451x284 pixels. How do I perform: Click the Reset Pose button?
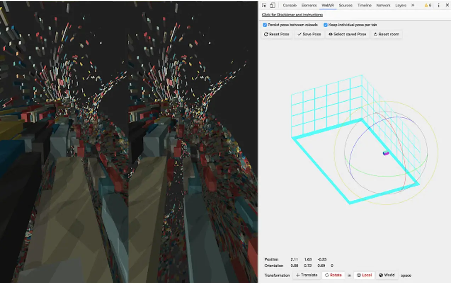click(276, 34)
